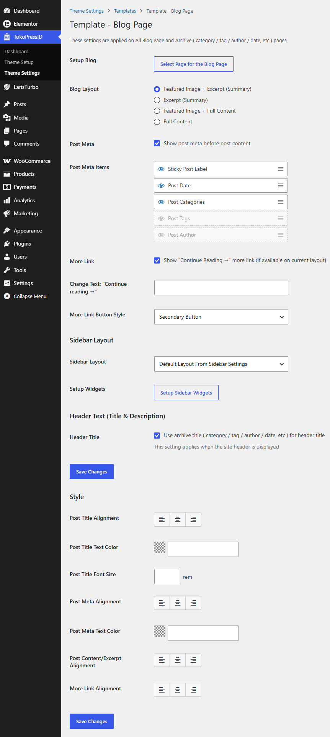The image size is (330, 737).
Task: Open More Link Button Style dropdown
Action: coord(221,317)
